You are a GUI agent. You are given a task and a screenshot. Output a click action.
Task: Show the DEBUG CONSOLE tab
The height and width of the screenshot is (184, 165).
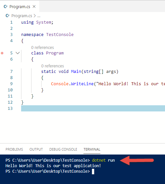tap(63, 149)
